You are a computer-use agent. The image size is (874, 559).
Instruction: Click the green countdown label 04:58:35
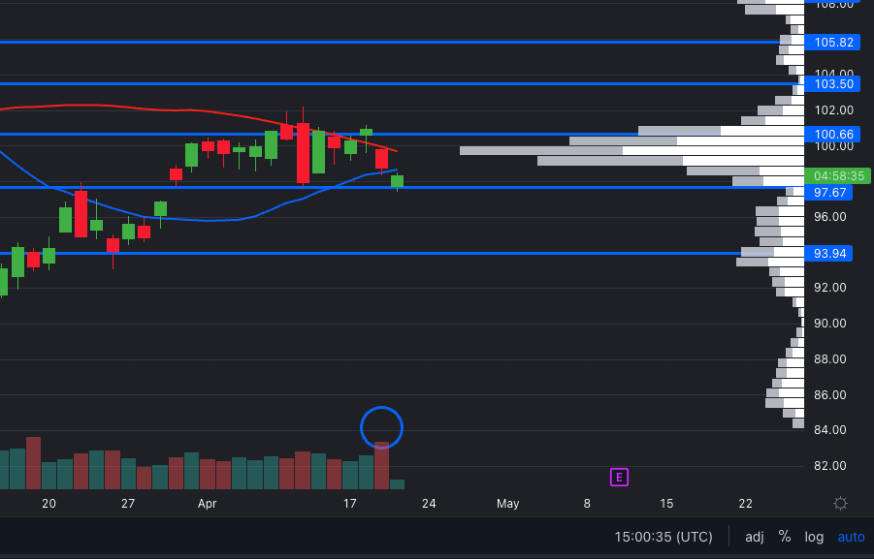click(838, 176)
